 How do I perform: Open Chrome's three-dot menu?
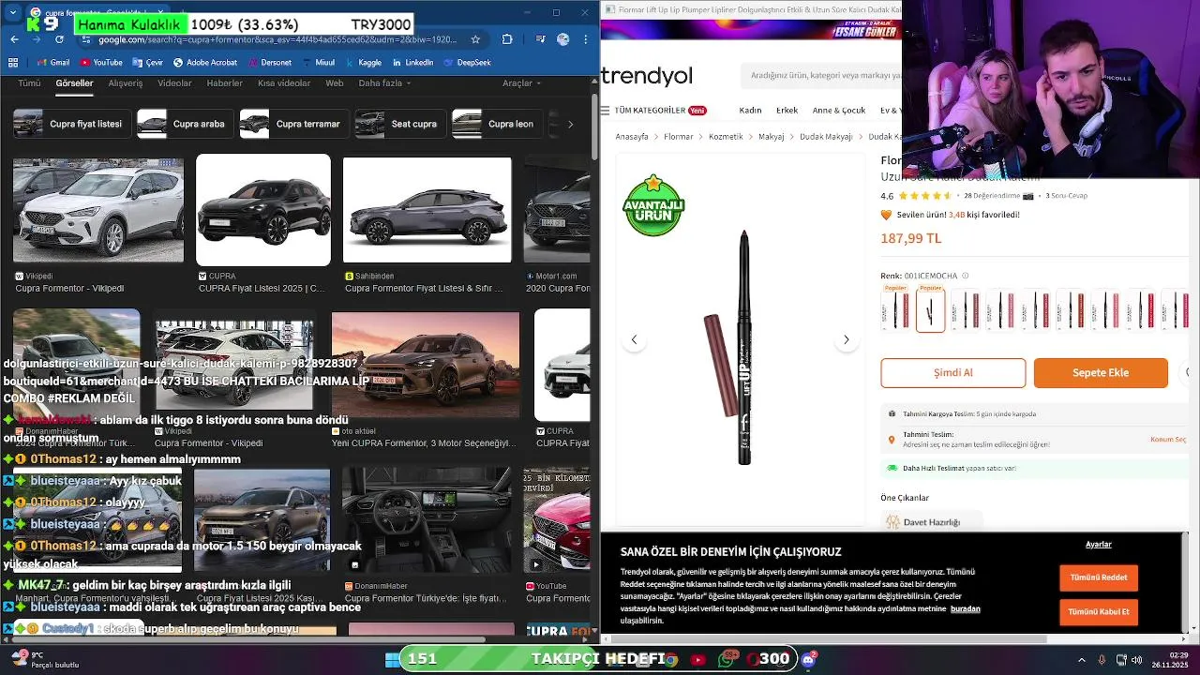point(586,39)
